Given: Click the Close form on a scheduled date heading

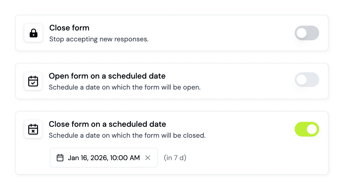Looking at the screenshot, I should (x=107, y=124).
